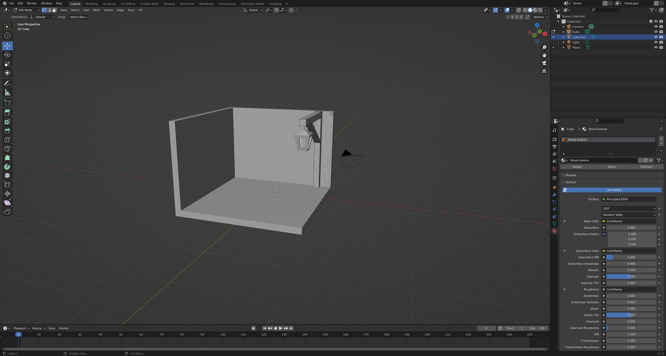Open the Render menu
Viewport: 666px width, 356px height.
click(x=32, y=3)
